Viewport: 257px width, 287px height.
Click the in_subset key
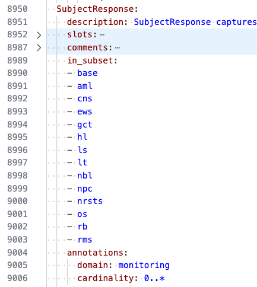click(x=90, y=60)
